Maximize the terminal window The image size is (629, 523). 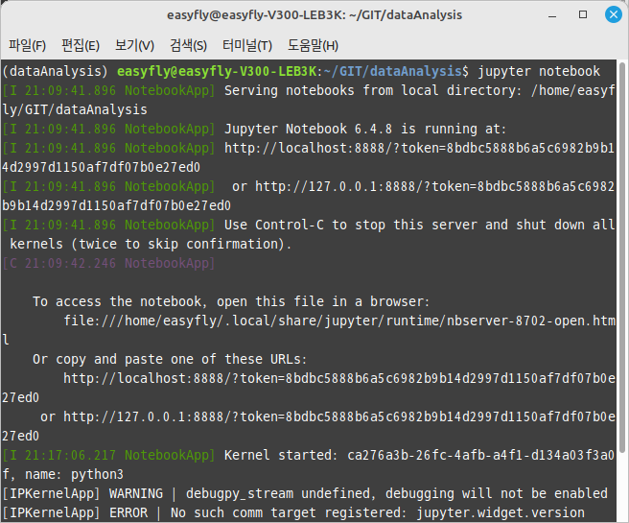coord(583,14)
